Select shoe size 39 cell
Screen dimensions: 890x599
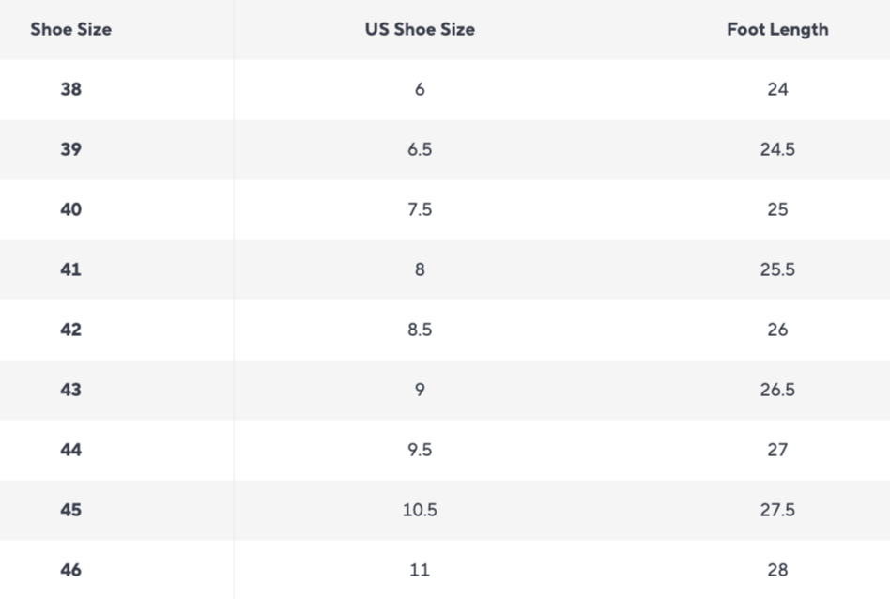tap(70, 149)
